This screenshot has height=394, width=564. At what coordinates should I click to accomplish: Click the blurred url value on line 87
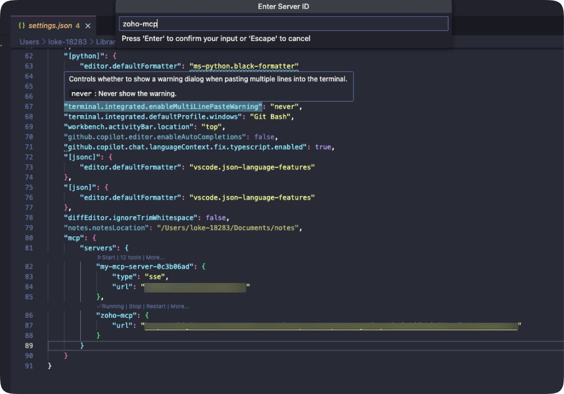(x=331, y=325)
